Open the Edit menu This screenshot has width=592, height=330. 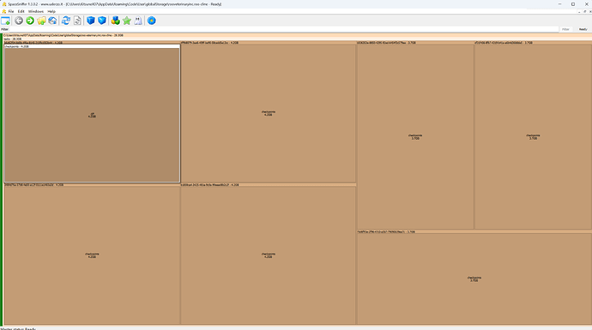pos(21,11)
